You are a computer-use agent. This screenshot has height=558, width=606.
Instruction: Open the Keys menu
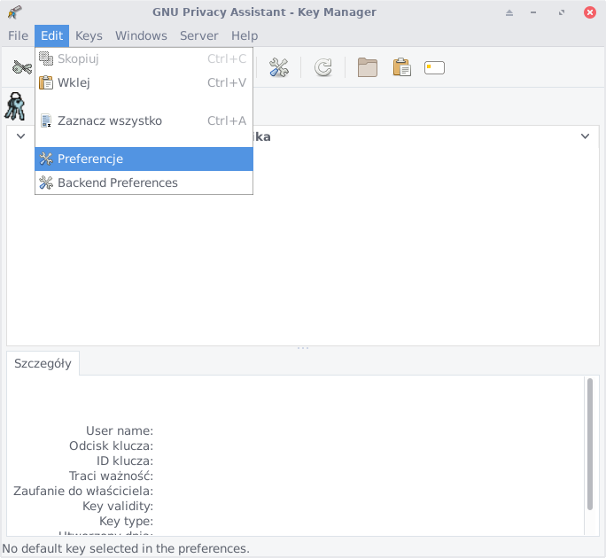[x=89, y=35]
